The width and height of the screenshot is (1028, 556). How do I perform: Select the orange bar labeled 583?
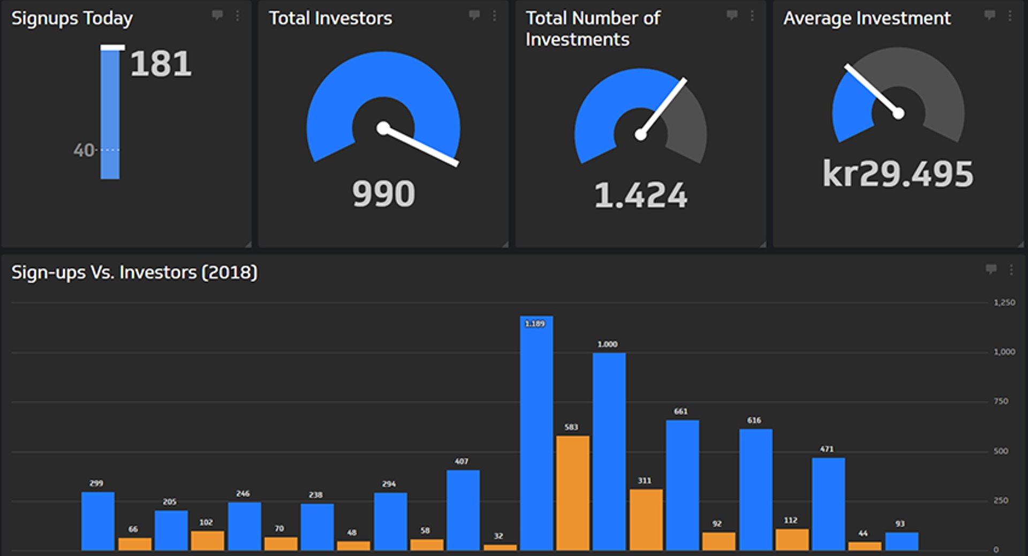[572, 492]
